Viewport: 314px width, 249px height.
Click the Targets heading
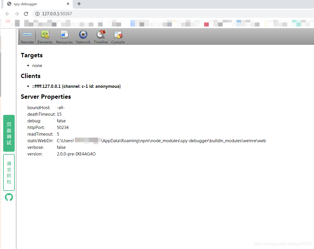32,55
